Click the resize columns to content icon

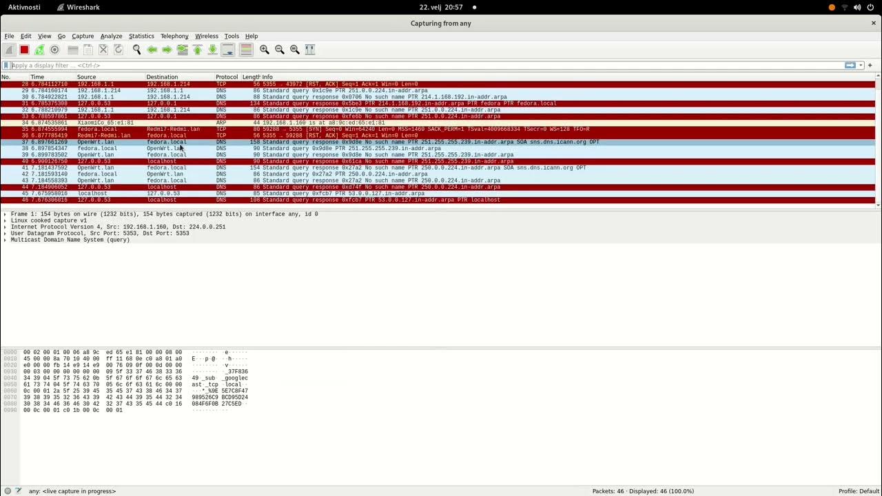[309, 50]
